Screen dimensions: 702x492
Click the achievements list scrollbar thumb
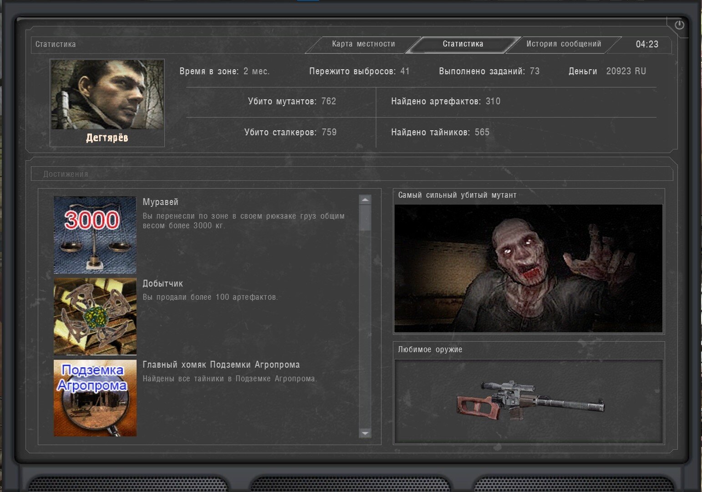click(365, 218)
